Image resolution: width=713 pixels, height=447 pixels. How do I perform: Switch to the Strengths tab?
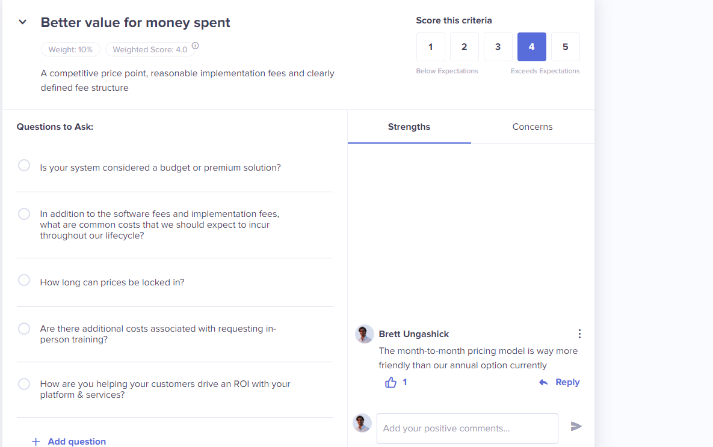click(409, 127)
